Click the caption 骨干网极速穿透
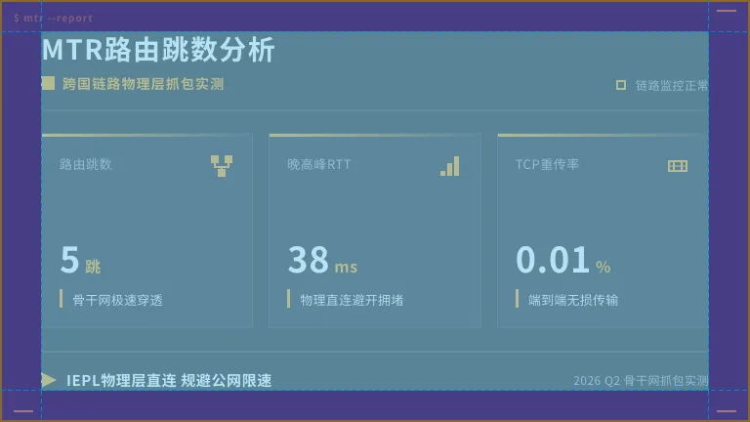This screenshot has width=750, height=422. 117,300
